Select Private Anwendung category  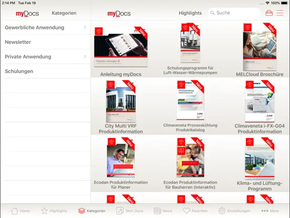[x=46, y=56]
